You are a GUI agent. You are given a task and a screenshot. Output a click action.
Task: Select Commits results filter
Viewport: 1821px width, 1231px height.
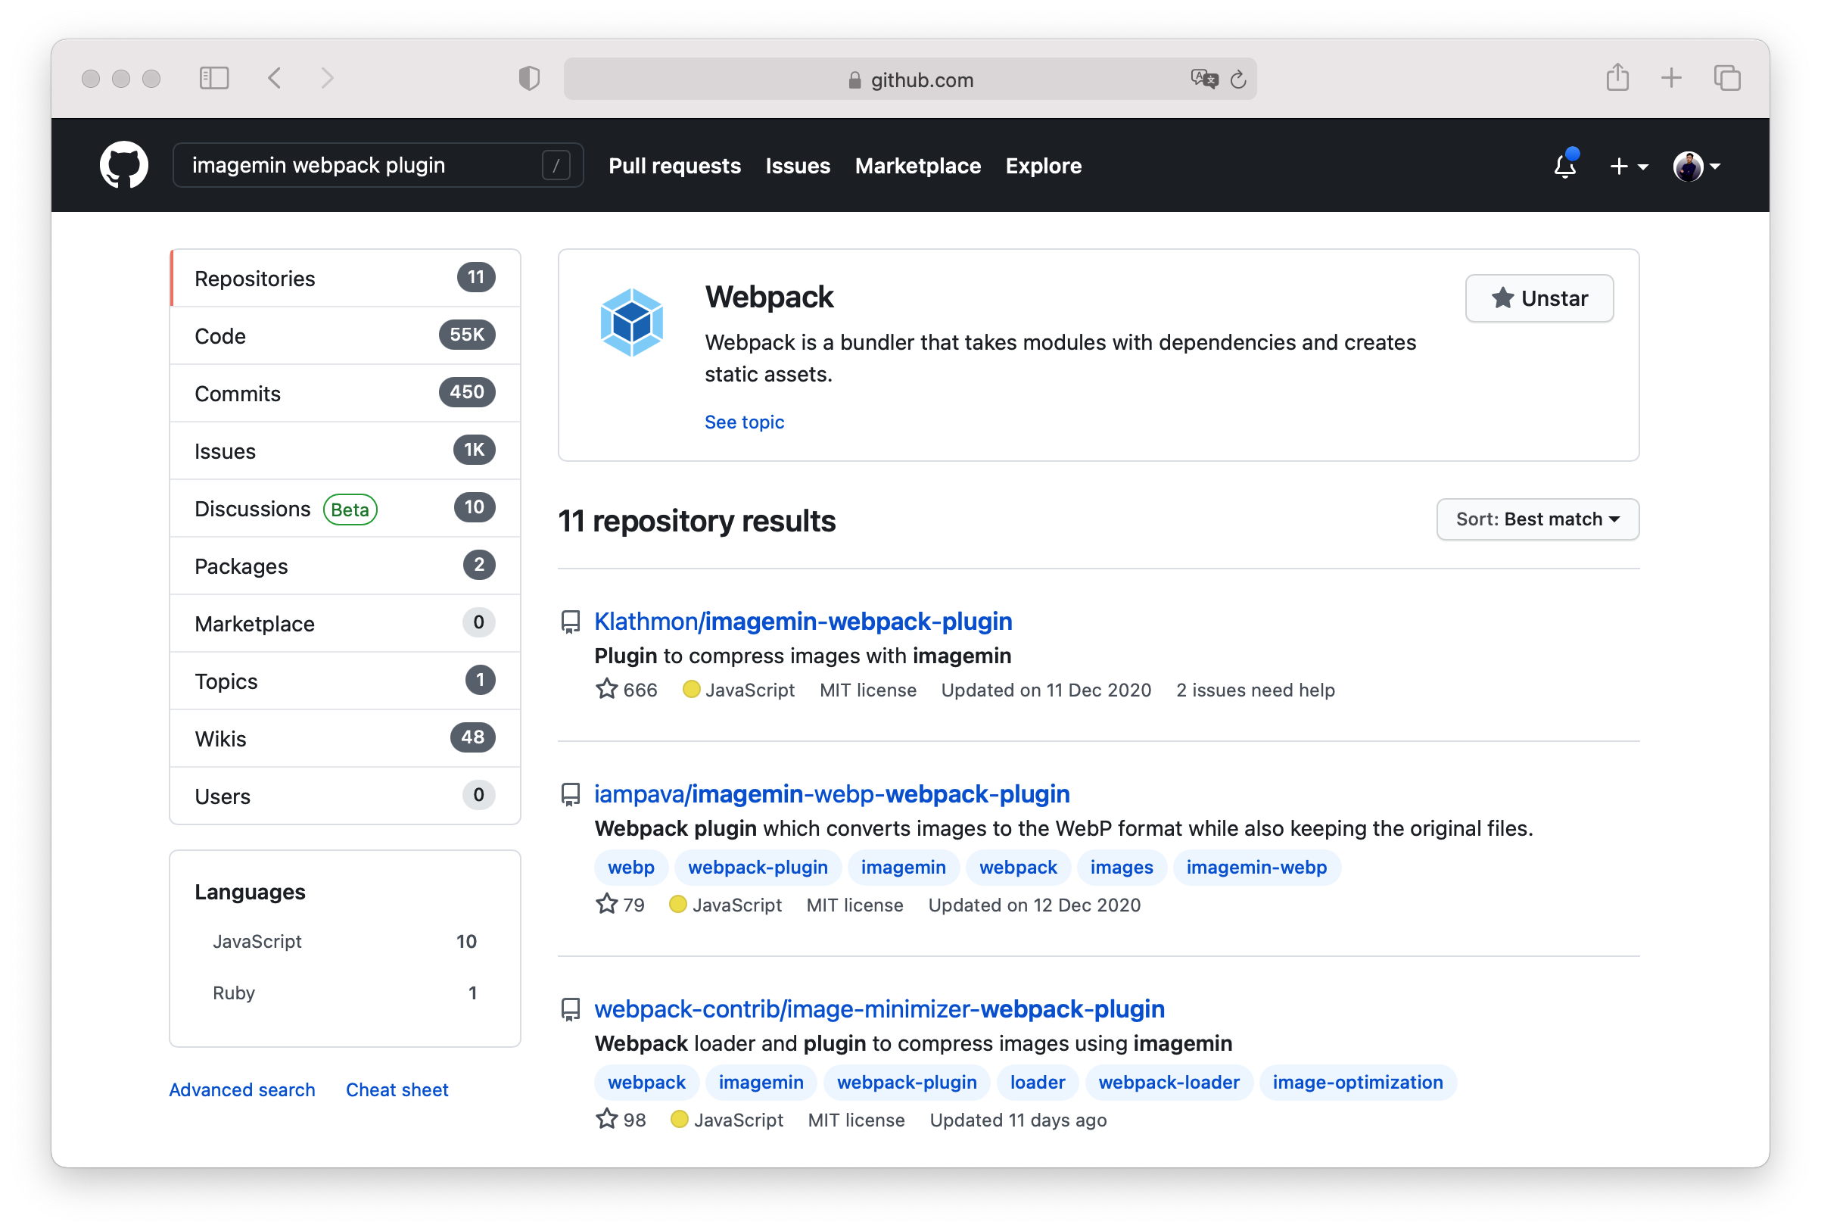tap(345, 394)
